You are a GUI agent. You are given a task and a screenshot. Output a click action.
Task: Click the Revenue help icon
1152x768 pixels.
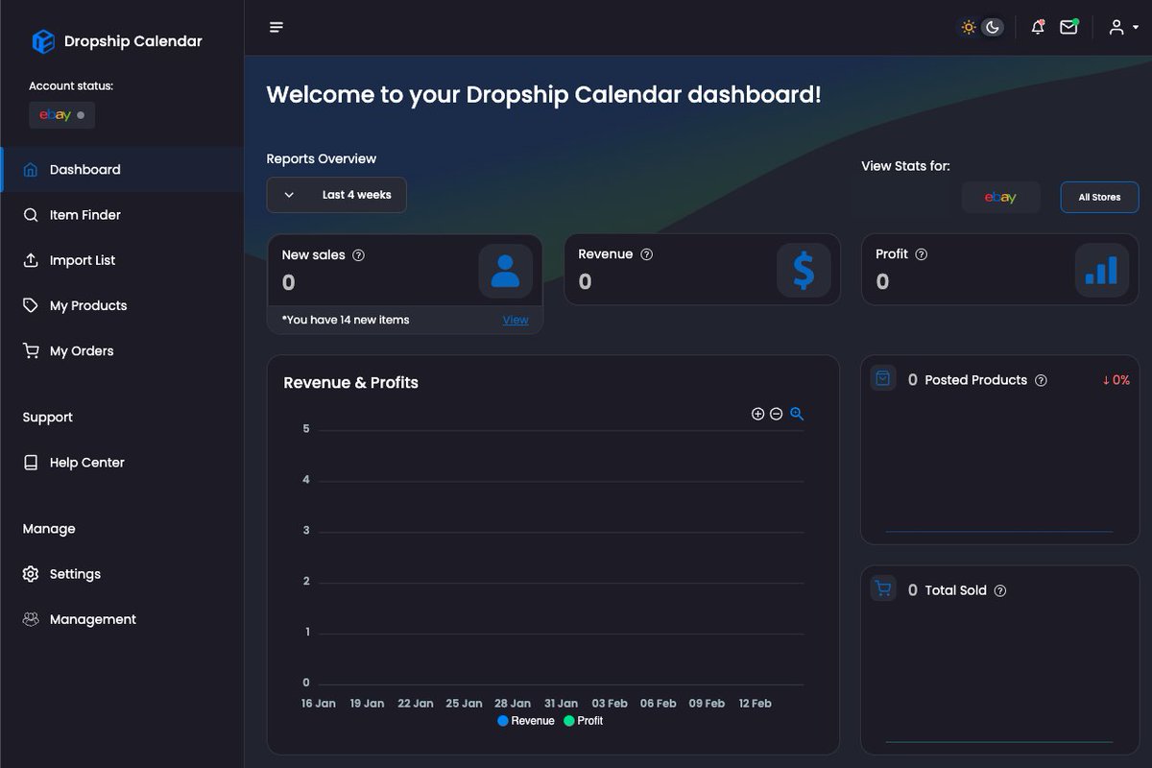tap(646, 254)
